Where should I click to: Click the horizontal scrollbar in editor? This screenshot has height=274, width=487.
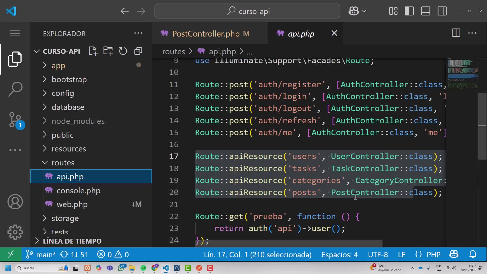tap(289, 244)
